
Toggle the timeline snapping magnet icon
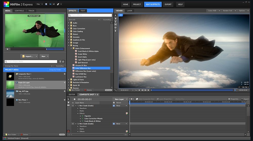[68, 131]
